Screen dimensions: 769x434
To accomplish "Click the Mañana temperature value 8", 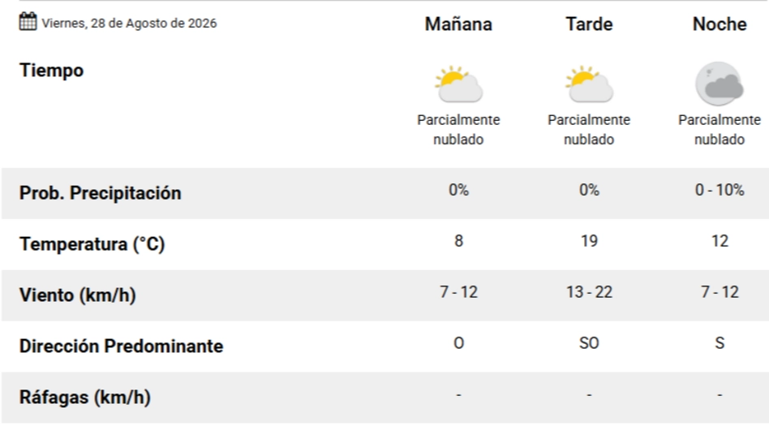I will (x=458, y=241).
